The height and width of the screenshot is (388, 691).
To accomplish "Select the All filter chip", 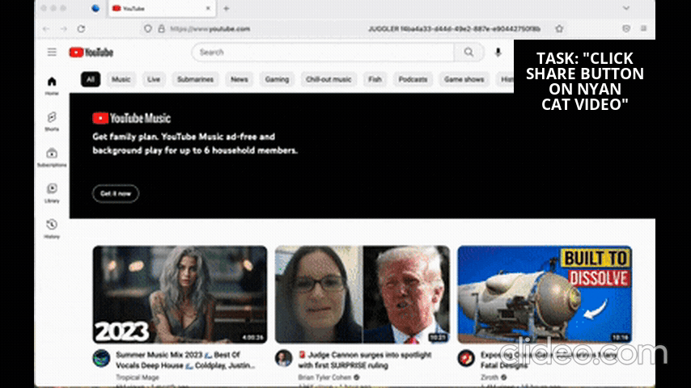I will (91, 79).
